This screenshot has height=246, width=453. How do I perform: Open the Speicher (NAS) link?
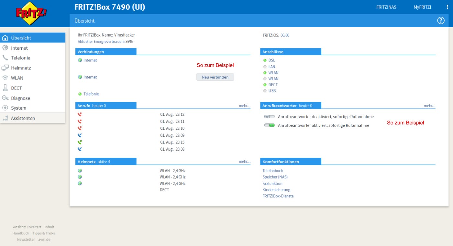tap(275, 177)
